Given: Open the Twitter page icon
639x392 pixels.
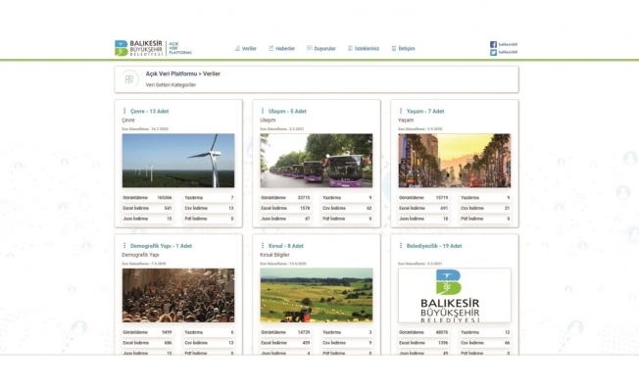Looking at the screenshot, I should 493,53.
